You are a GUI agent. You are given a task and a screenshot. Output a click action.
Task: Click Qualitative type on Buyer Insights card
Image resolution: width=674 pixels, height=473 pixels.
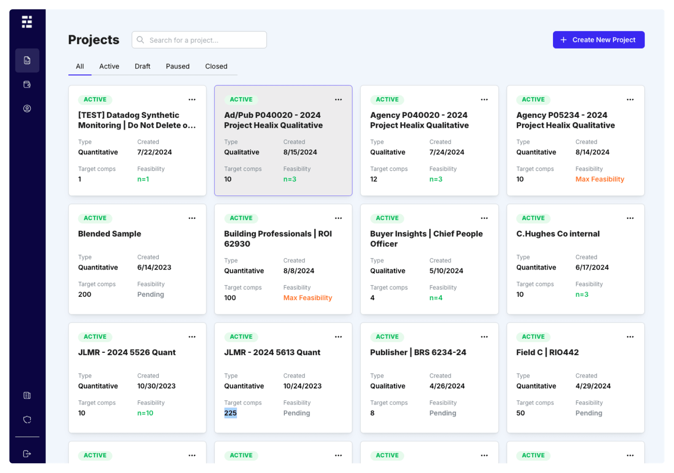tap(388, 271)
